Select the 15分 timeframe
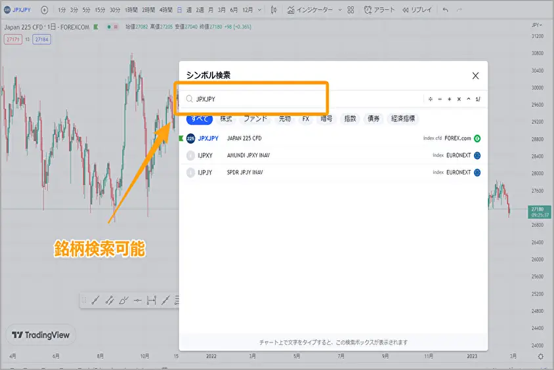This screenshot has height=370, width=554. 100,10
